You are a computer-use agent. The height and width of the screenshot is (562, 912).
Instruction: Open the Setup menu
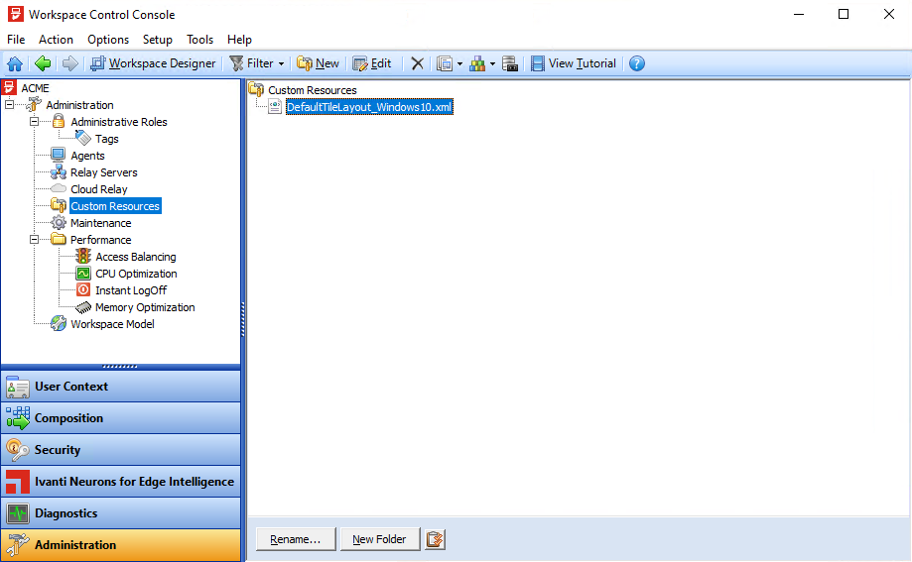158,40
